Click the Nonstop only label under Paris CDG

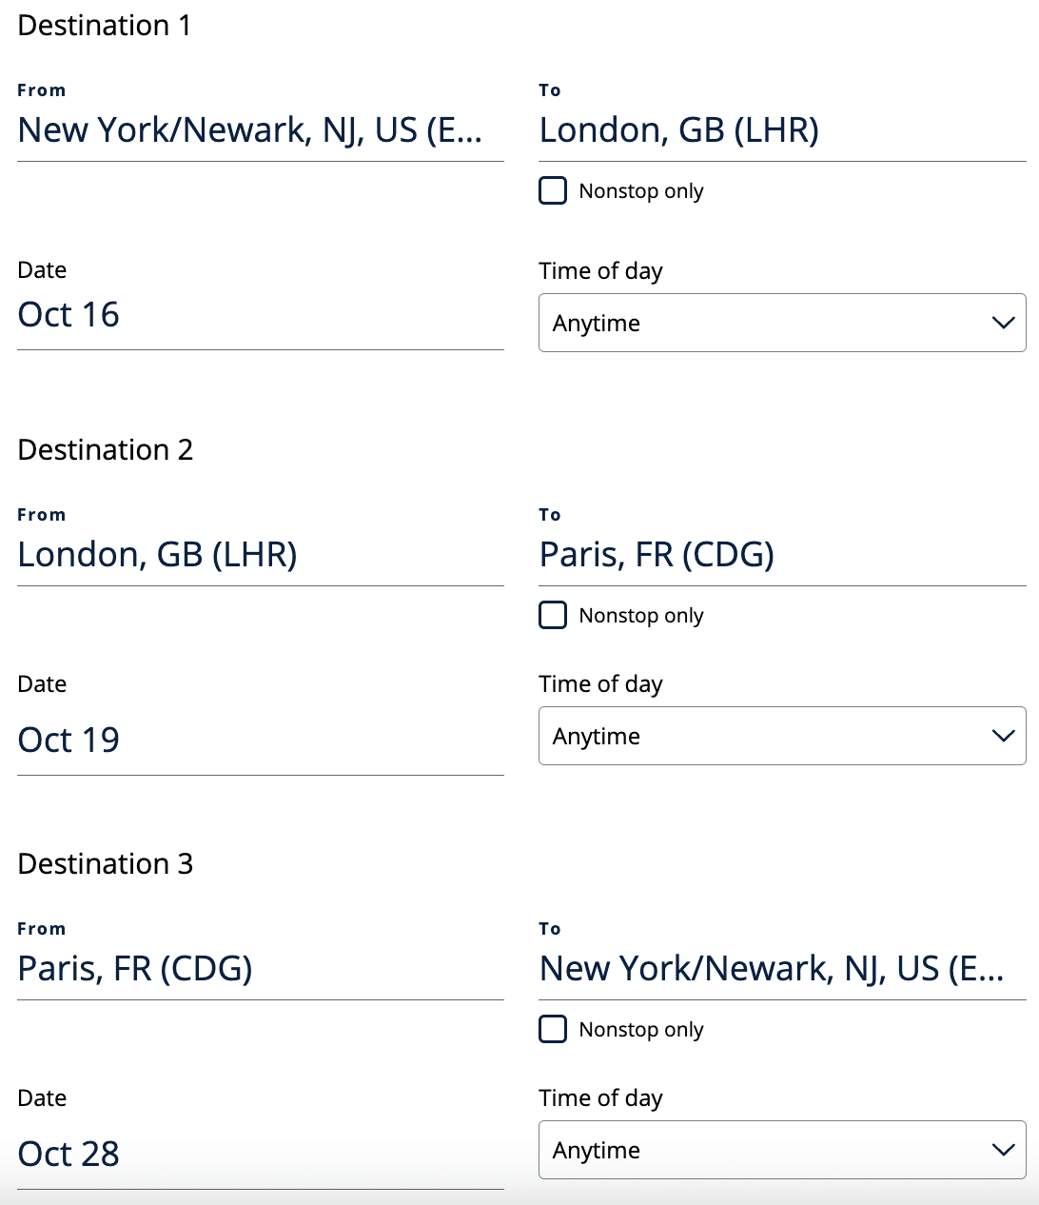click(641, 616)
